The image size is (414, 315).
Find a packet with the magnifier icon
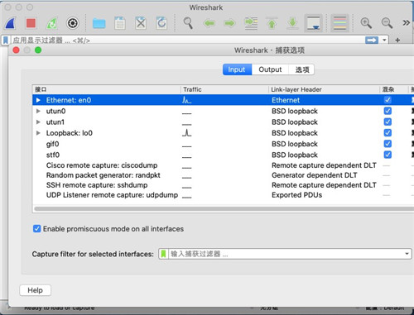tap(188, 23)
